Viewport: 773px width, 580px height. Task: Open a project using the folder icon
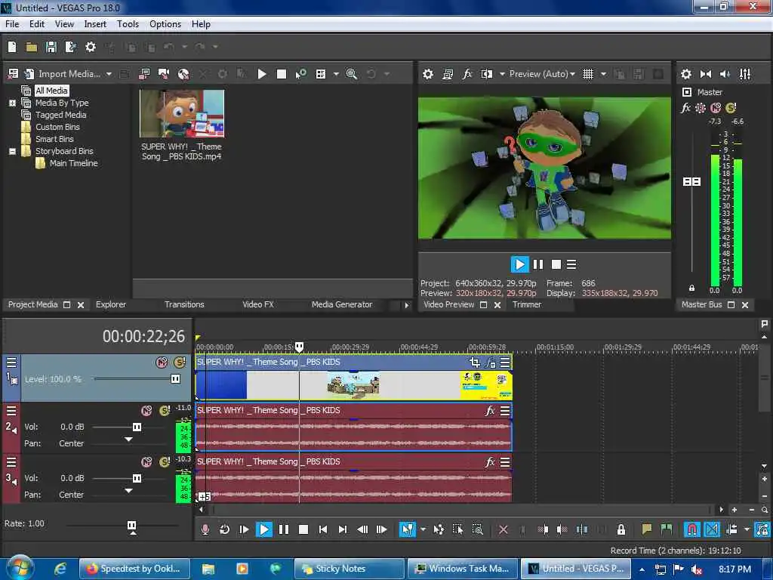[32, 47]
